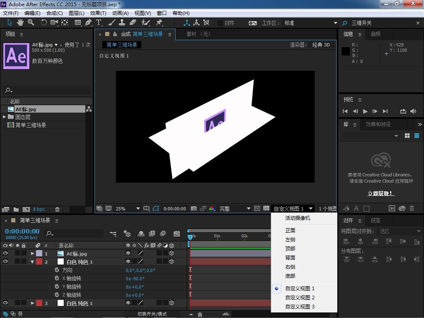
Task: Open the 工作区 标准 workspace dropdown
Action: point(311,23)
